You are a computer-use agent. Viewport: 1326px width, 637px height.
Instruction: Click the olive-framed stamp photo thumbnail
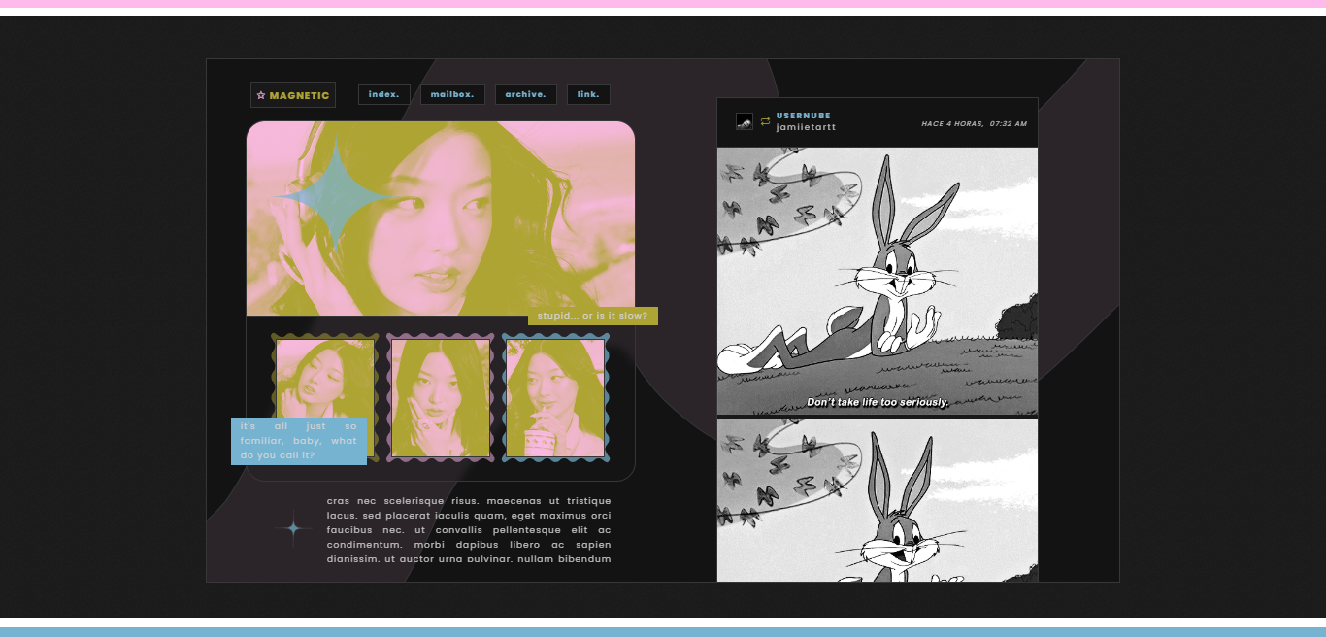click(x=325, y=398)
